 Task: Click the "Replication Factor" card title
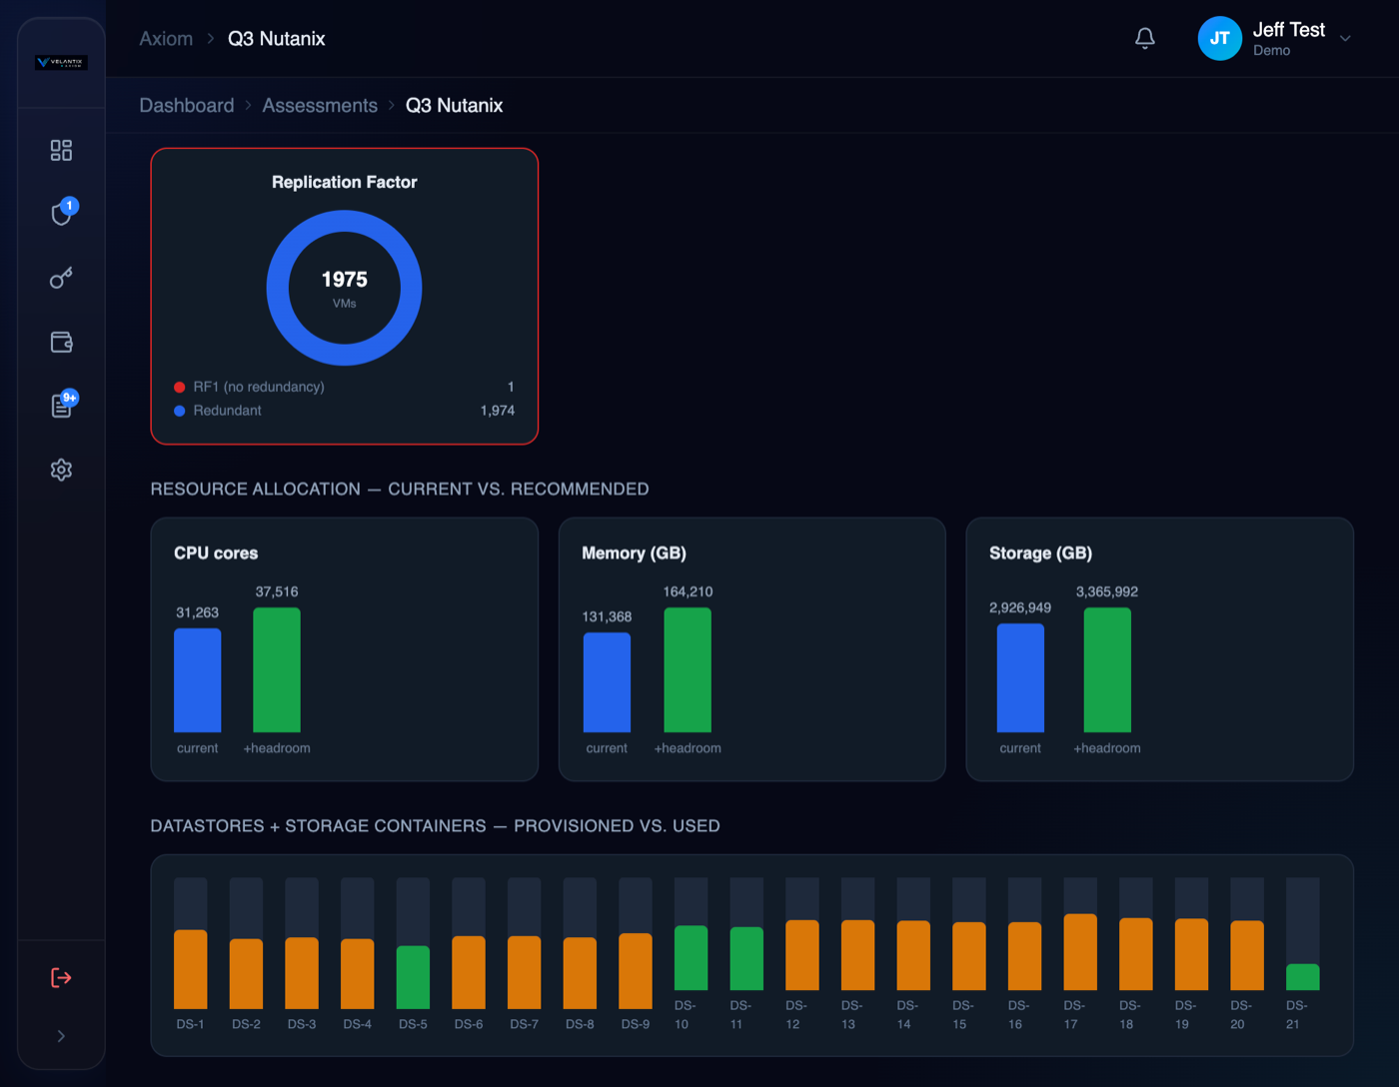pos(344,182)
